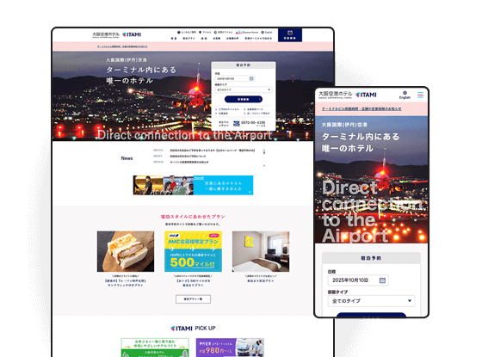482x357 pixels.
Task: Open the ID/password inquiry link in booking widget
Action: pyautogui.click(x=257, y=114)
